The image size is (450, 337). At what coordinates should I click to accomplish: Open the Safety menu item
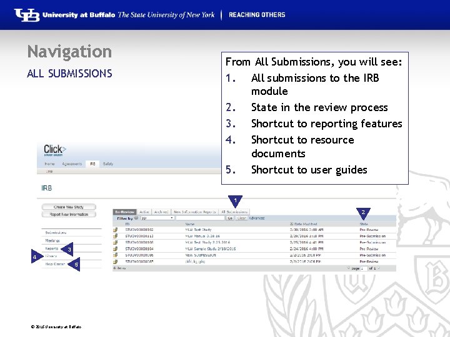click(x=108, y=164)
